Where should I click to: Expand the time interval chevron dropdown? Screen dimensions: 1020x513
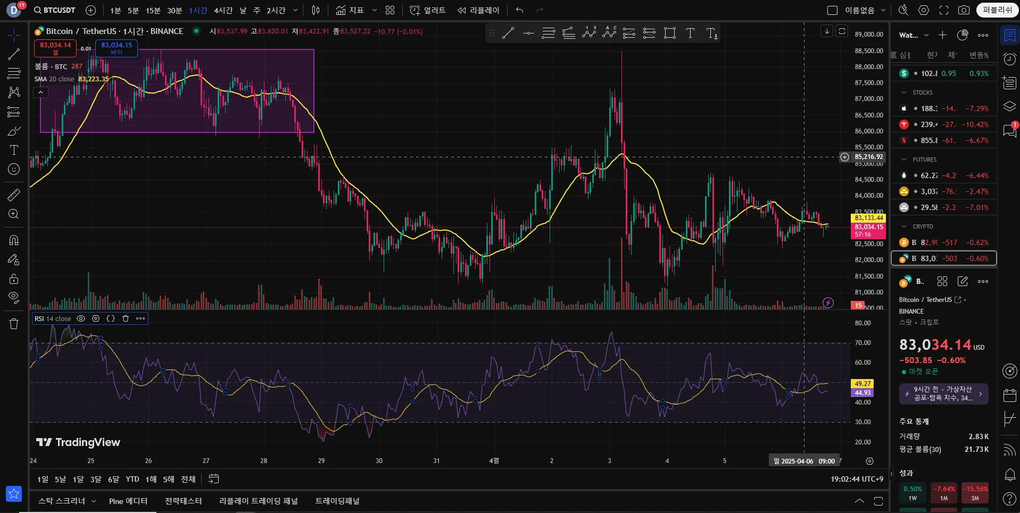pyautogui.click(x=295, y=10)
